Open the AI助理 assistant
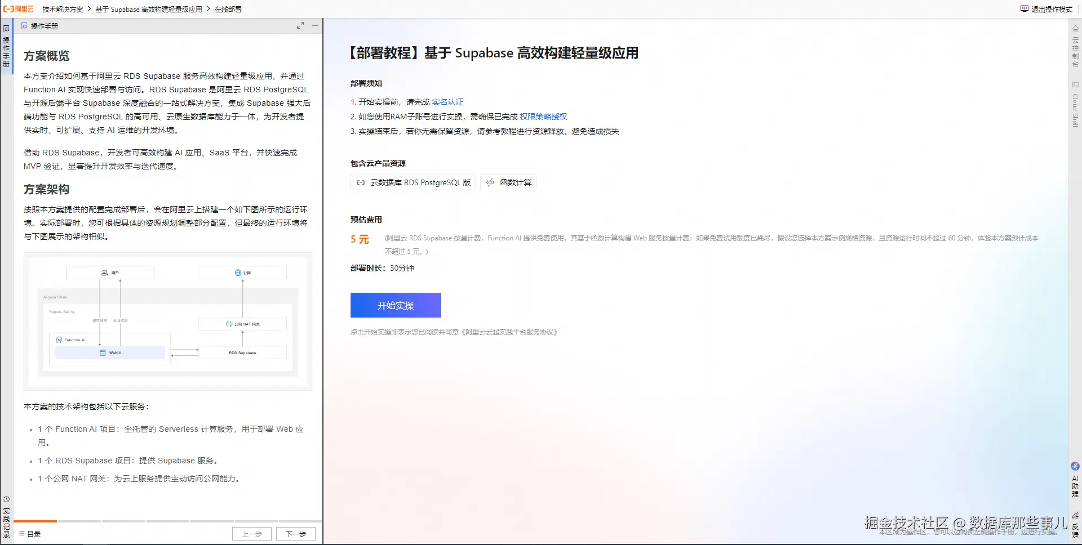 pyautogui.click(x=1075, y=480)
